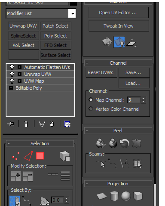Click Quick Planar Map icon

107,42
